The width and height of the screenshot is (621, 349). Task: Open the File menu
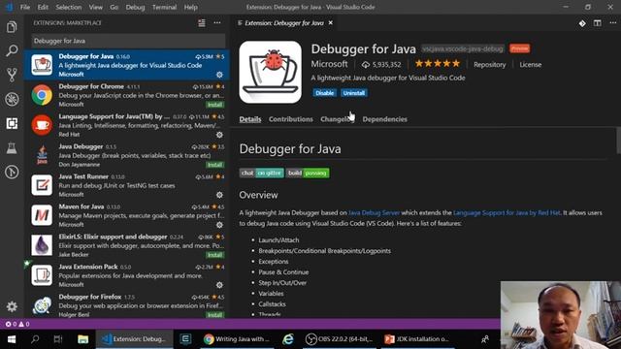click(25, 7)
